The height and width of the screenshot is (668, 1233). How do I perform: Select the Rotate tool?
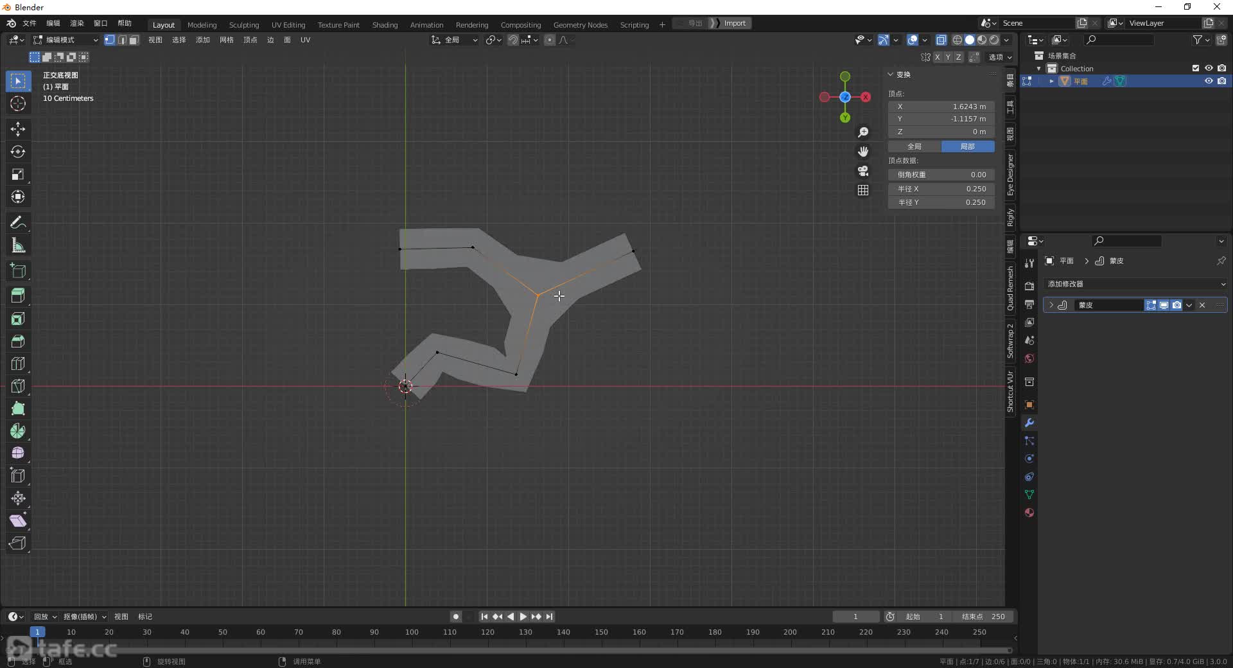click(x=18, y=152)
